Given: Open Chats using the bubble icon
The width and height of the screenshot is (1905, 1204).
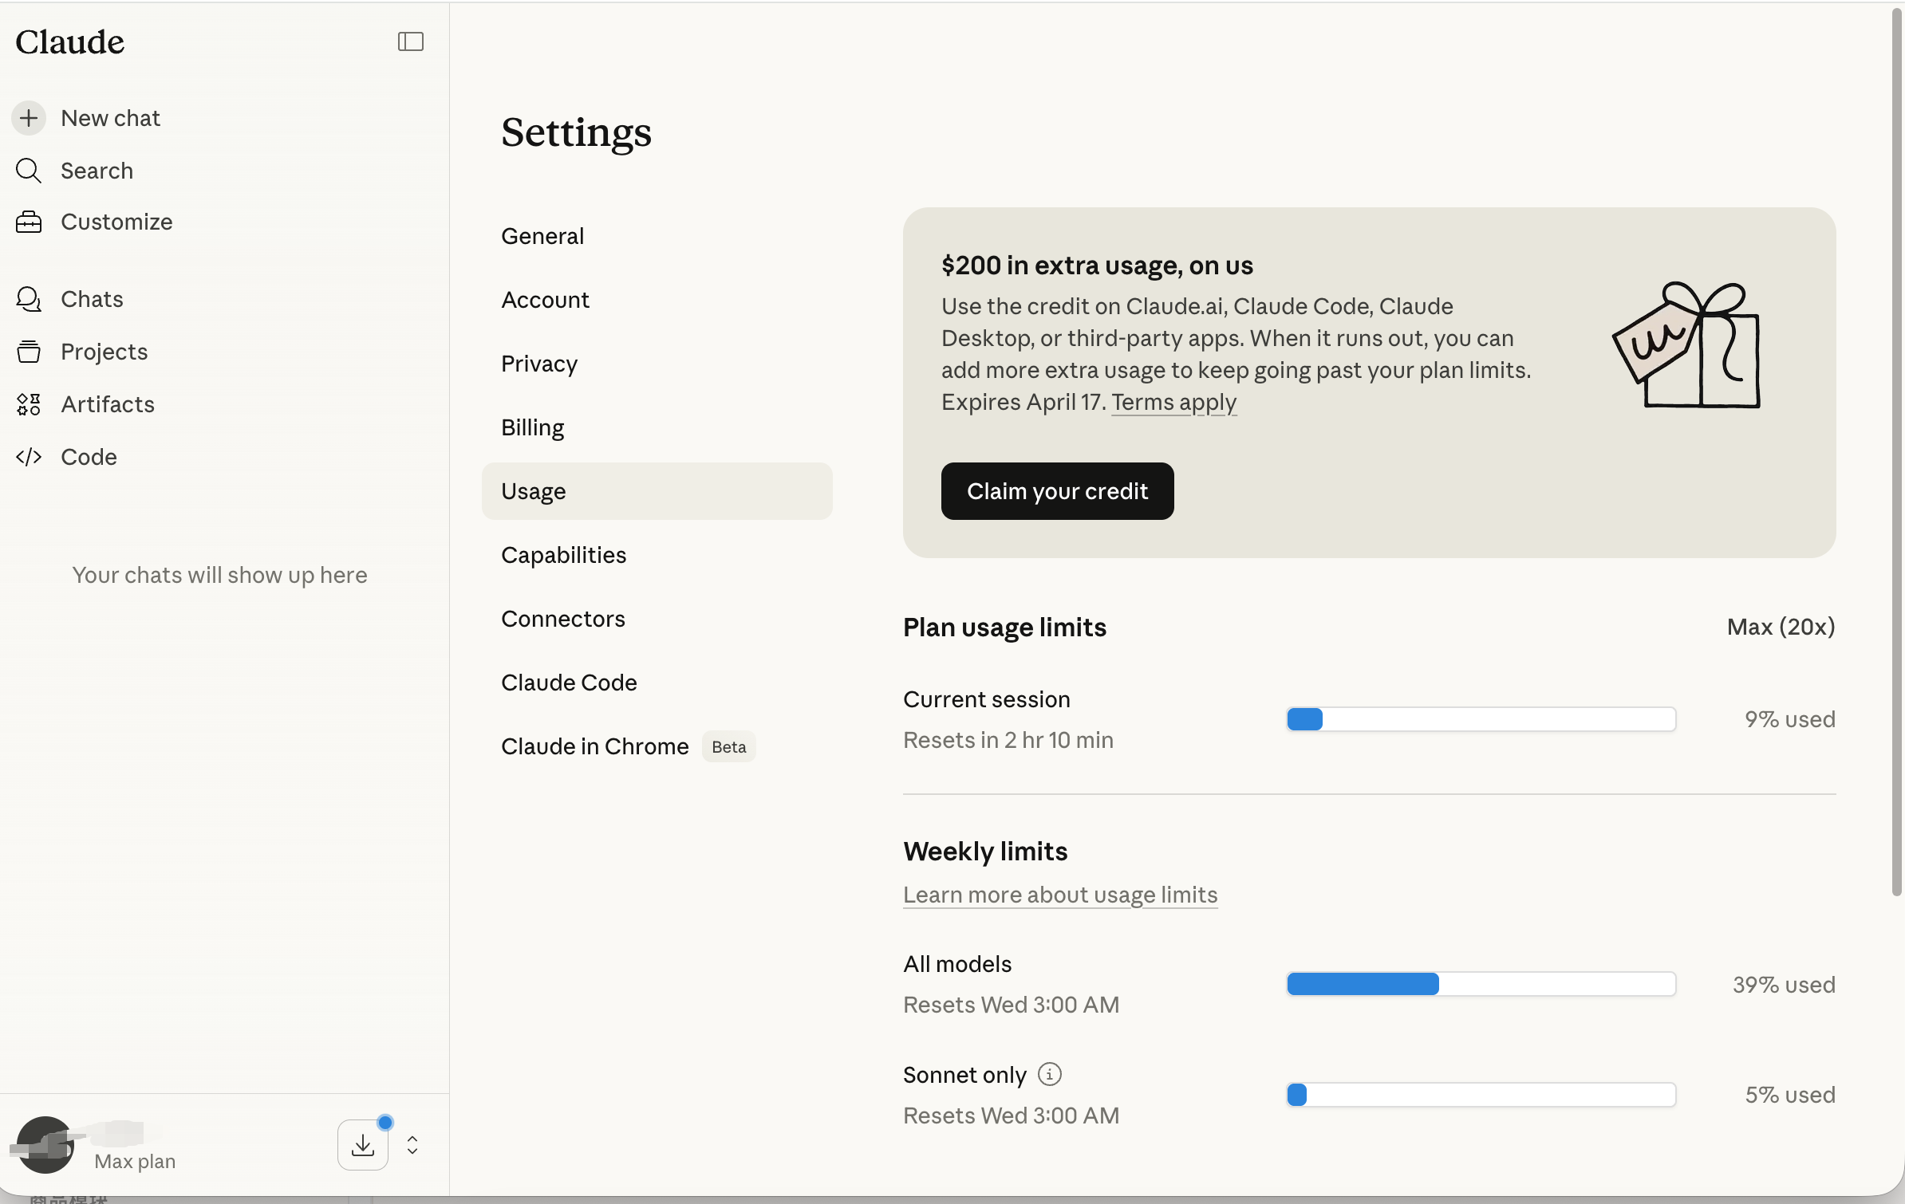Looking at the screenshot, I should click(x=29, y=299).
